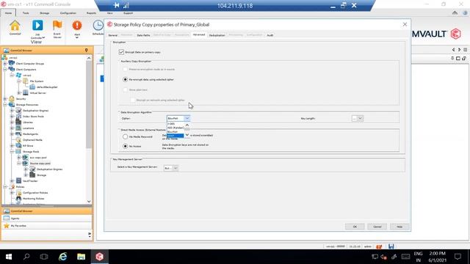470x264 pixels.
Task: Select the Client Computers tree icon
Action: (x=12, y=69)
